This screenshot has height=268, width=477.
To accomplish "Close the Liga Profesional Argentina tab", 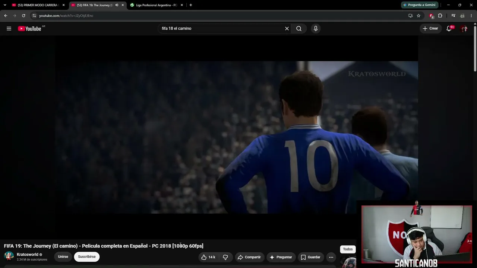I will pos(182,5).
